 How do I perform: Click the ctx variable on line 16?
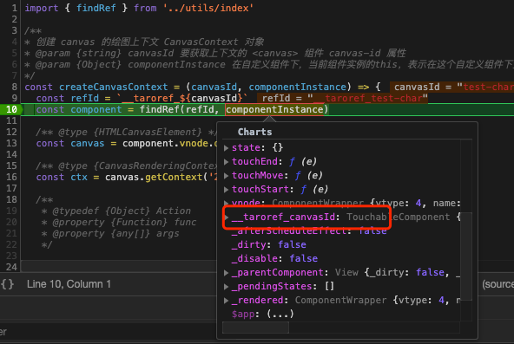pos(79,178)
